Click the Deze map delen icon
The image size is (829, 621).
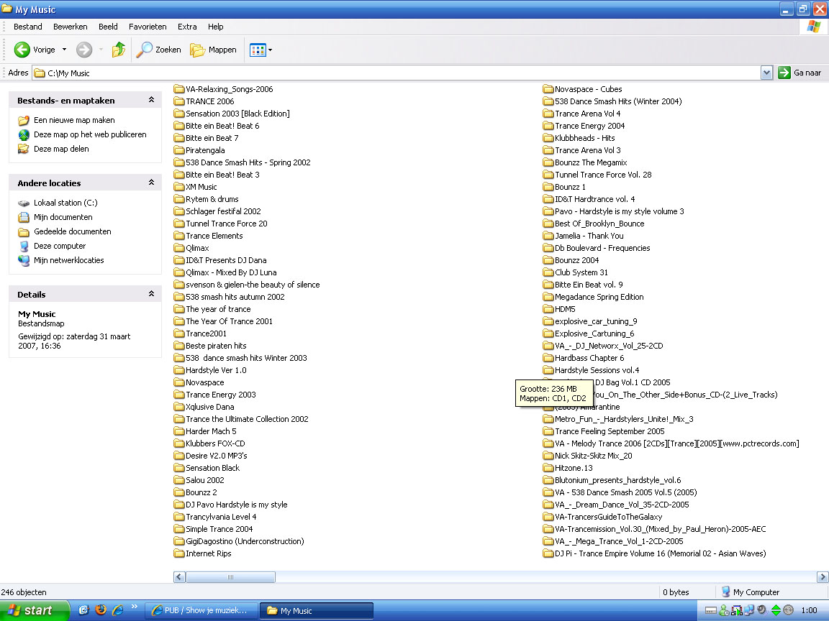24,149
